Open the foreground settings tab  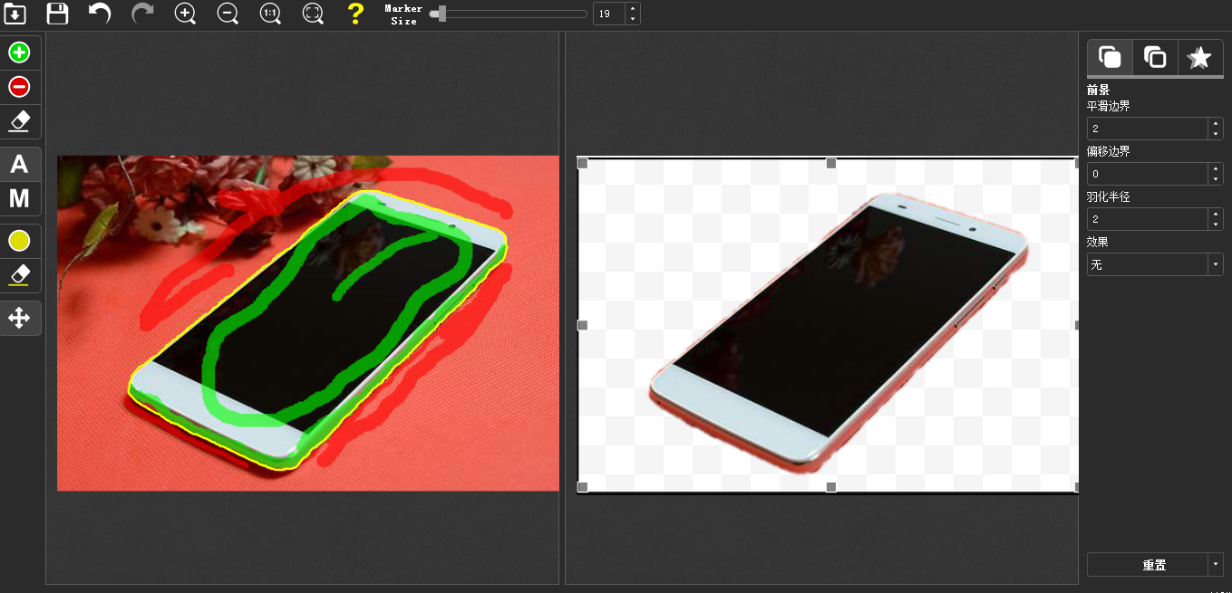pos(1110,57)
